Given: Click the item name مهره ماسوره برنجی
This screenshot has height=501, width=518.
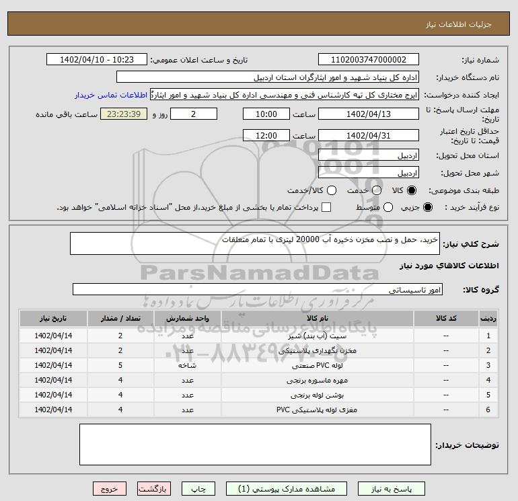Looking at the screenshot, I should point(317,381).
